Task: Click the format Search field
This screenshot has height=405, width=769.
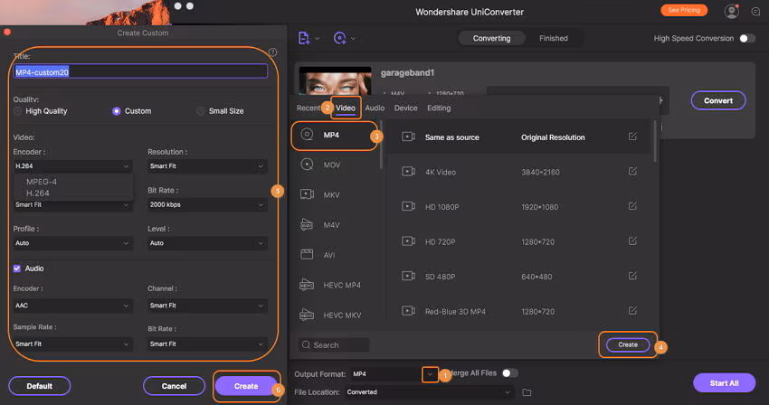Action: (x=334, y=344)
